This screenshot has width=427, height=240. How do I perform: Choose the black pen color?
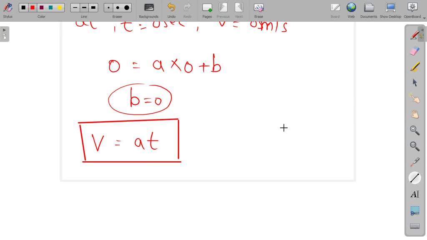pyautogui.click(x=23, y=7)
